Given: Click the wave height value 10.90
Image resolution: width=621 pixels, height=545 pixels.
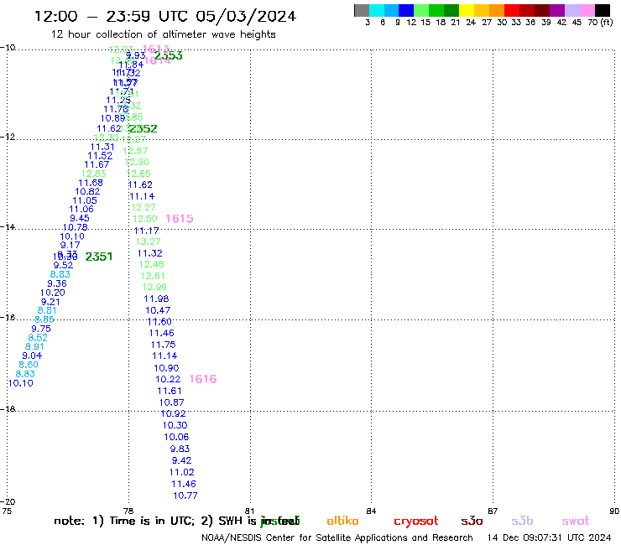Looking at the screenshot, I should [x=166, y=368].
